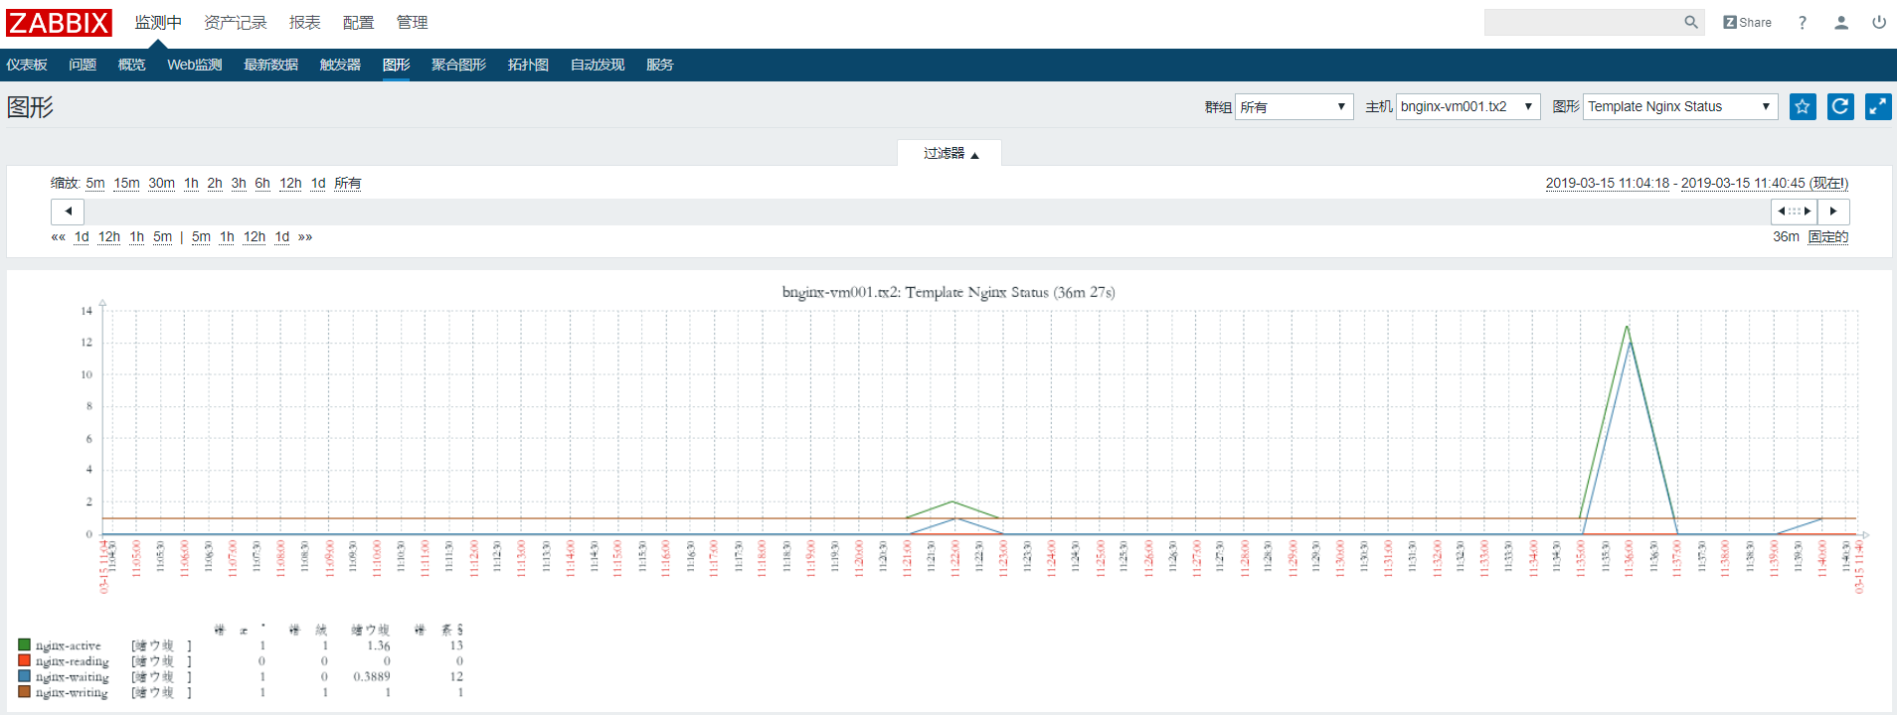Go to the 最新数据 submenu tab
1897x715 pixels.
click(270, 65)
